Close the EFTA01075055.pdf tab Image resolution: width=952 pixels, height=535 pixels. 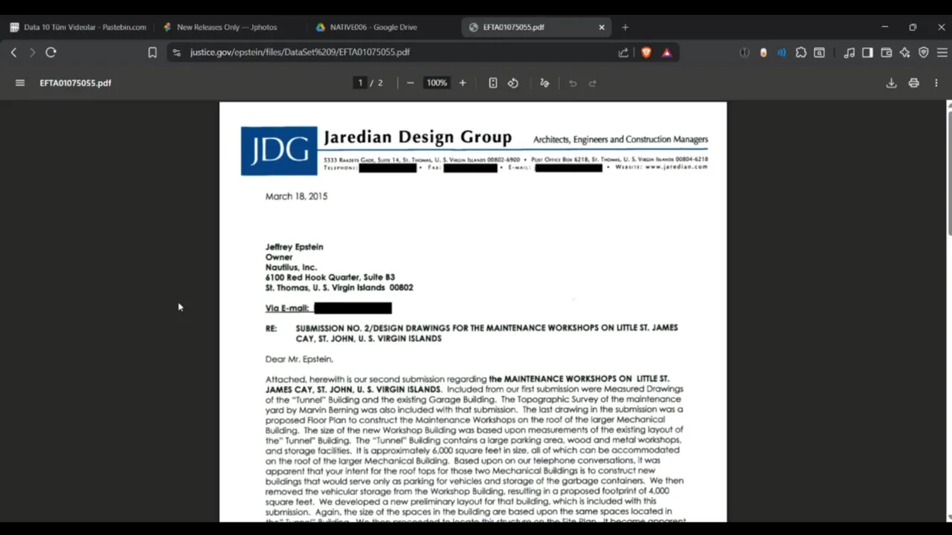(602, 27)
